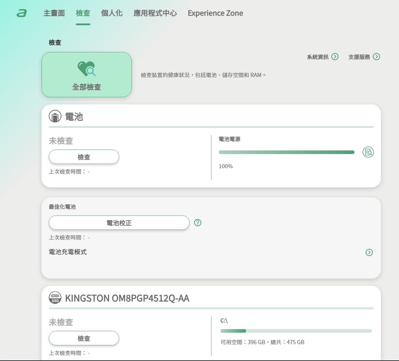Screen dimensions: 399x361
Task: Click the KINGSTON OM8PGP4512Q-AA heading
Action: coord(127,298)
